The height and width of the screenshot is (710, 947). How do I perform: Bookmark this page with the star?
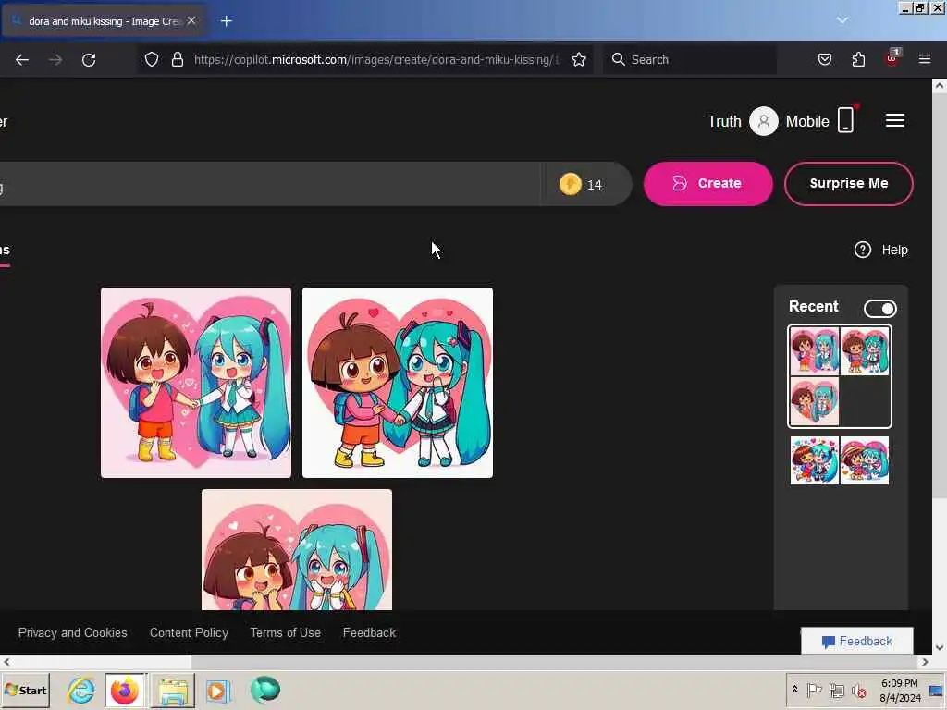coord(579,59)
